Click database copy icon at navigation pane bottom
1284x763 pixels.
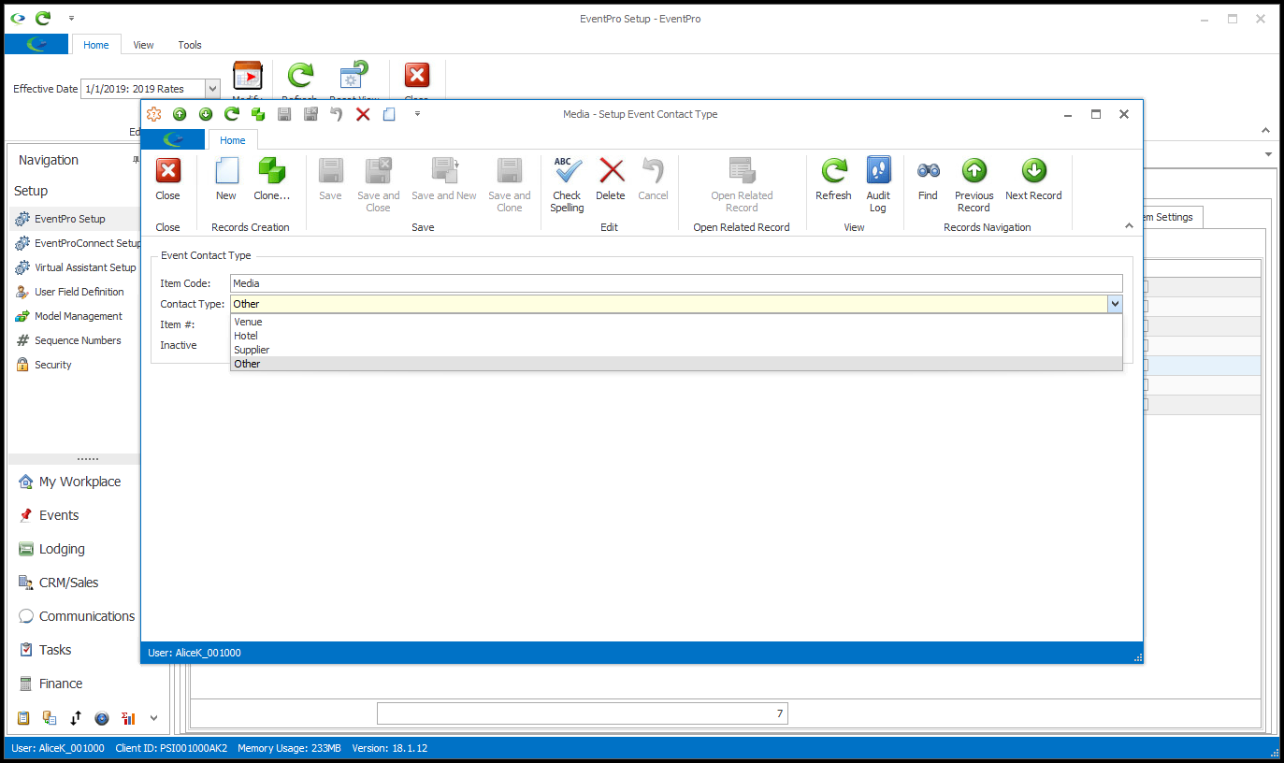coord(50,718)
